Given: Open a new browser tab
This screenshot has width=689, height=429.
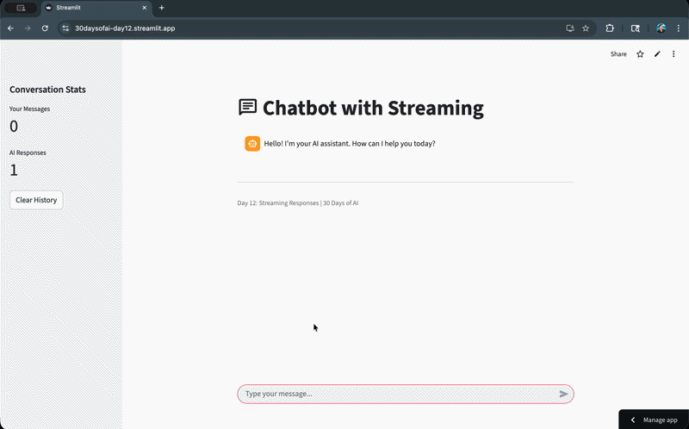Looking at the screenshot, I should click(x=161, y=8).
